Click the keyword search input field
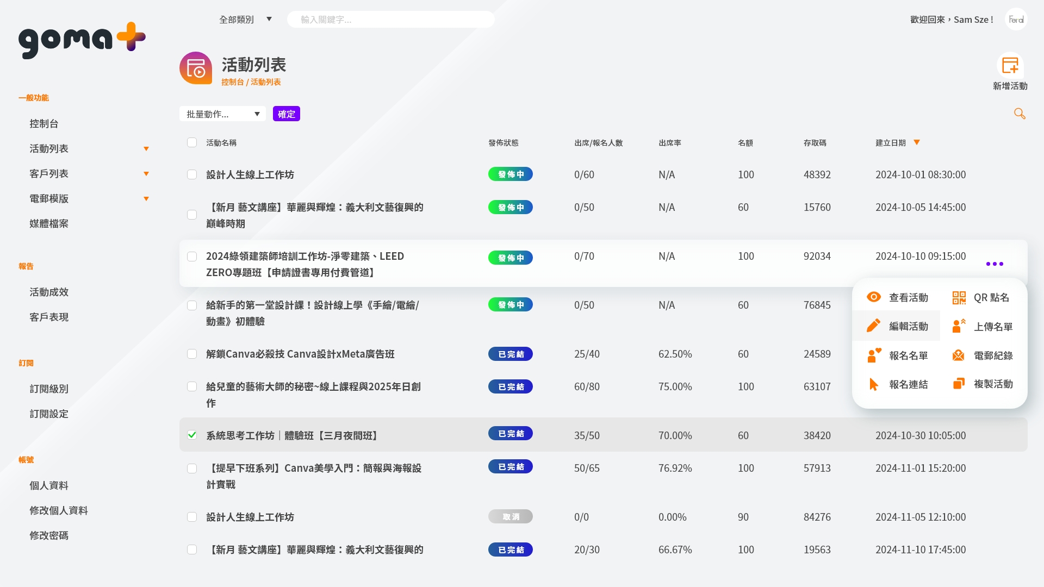Image resolution: width=1044 pixels, height=587 pixels. click(x=390, y=20)
